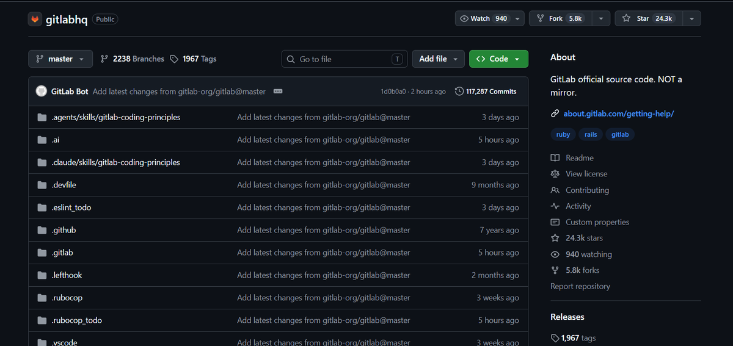733x346 pixels.
Task: Click GitLab Bot author name
Action: 70,92
